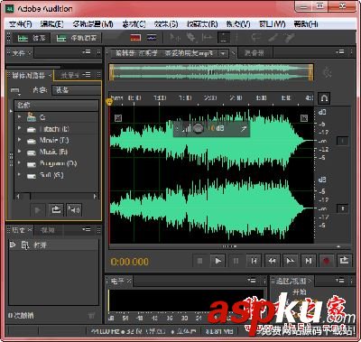Open the media browser panel options menu
Screen dimensions: 361x342
[87, 75]
